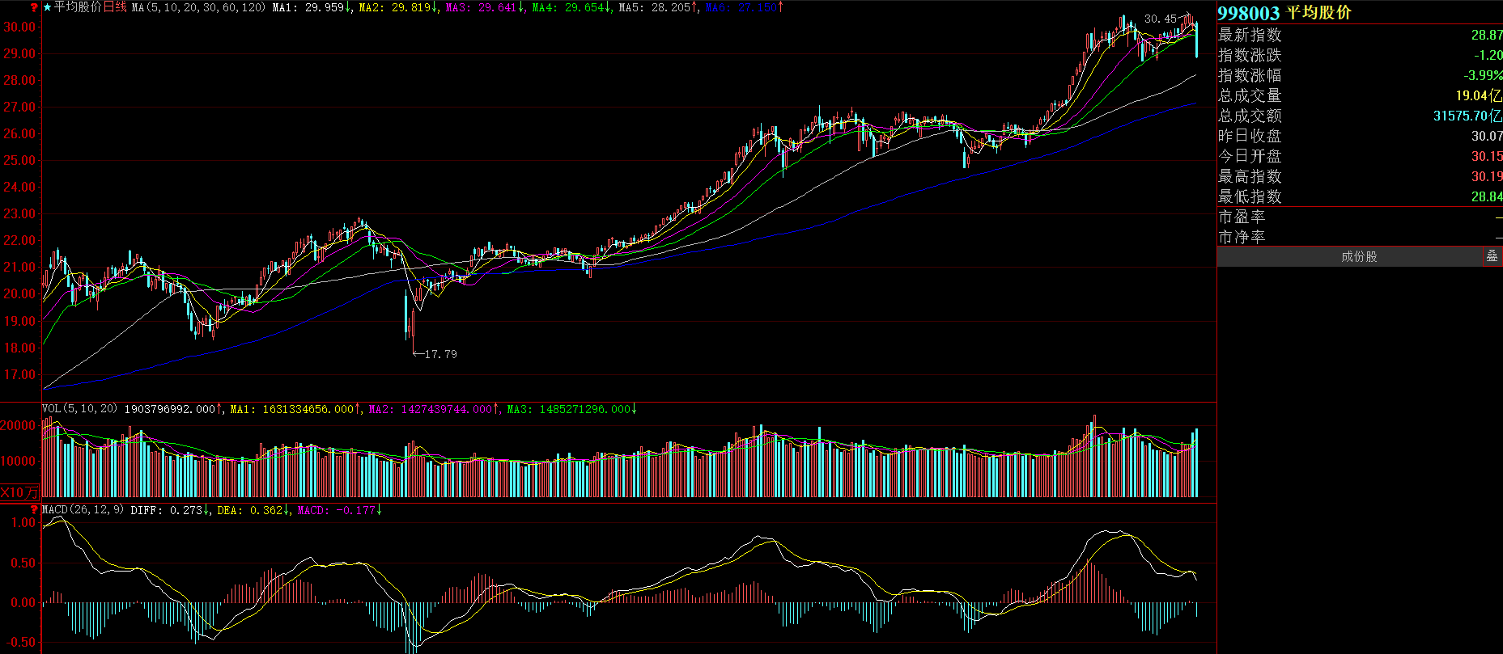Click the 今日开盘 row label

pos(1250,156)
